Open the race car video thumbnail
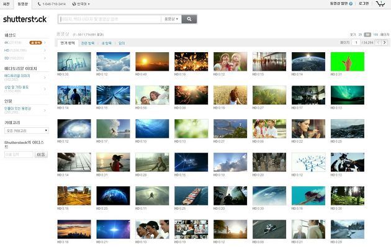 (x=269, y=229)
